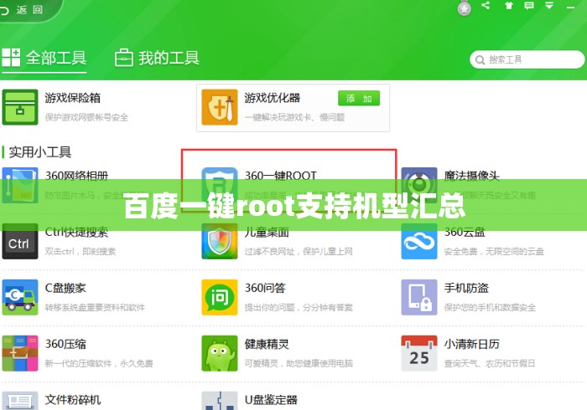587x410 pixels.
Task: Click the Ctrl快捷搜索 icon
Action: (20, 241)
